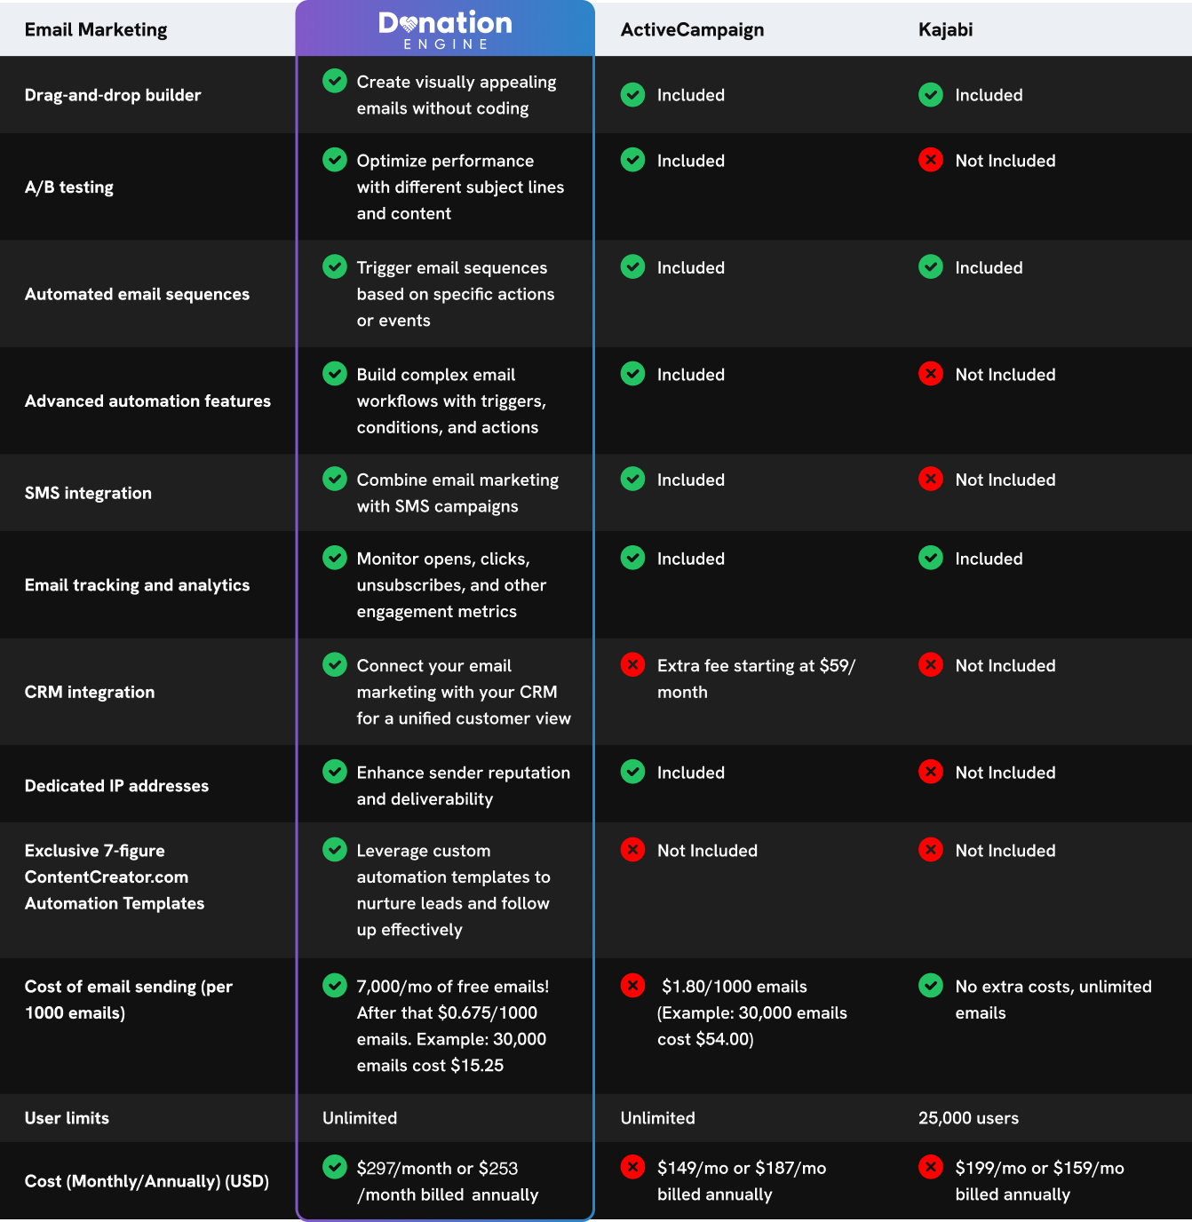Click the Kajabi column header
The image size is (1192, 1222).
click(x=945, y=30)
